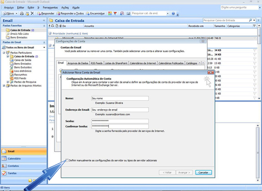Click the item type column header icon
Screen dimensions: 262x191
[x=57, y=26]
